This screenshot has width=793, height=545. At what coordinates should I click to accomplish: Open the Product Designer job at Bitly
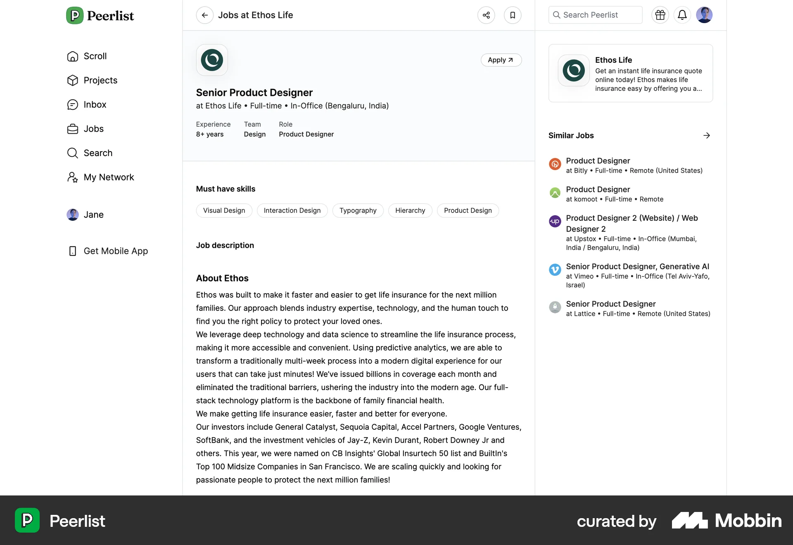598,161
